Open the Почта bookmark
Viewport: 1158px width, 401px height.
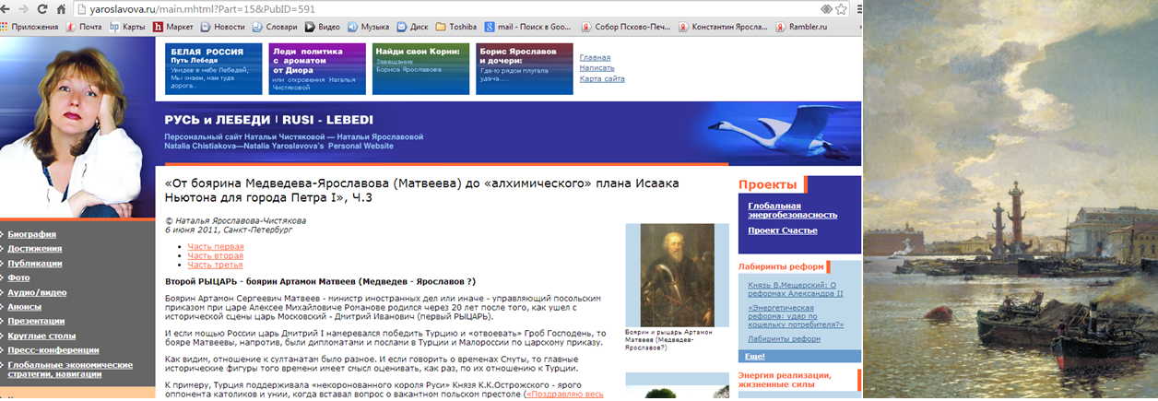pos(84,27)
